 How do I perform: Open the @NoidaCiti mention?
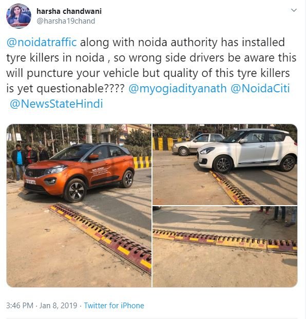point(260,89)
